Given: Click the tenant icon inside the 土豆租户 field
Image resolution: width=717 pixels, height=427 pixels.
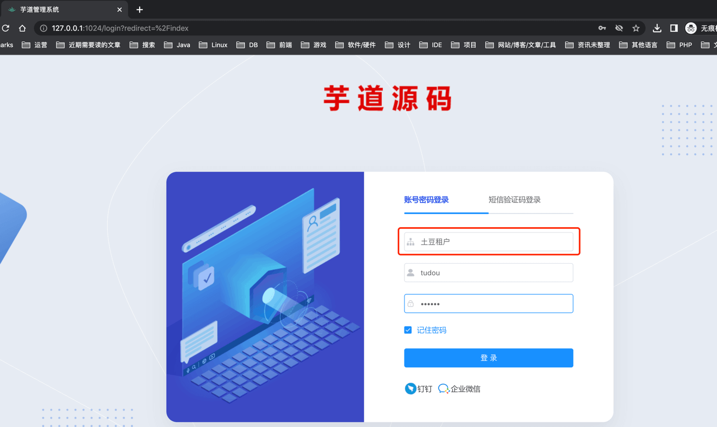Looking at the screenshot, I should click(410, 242).
